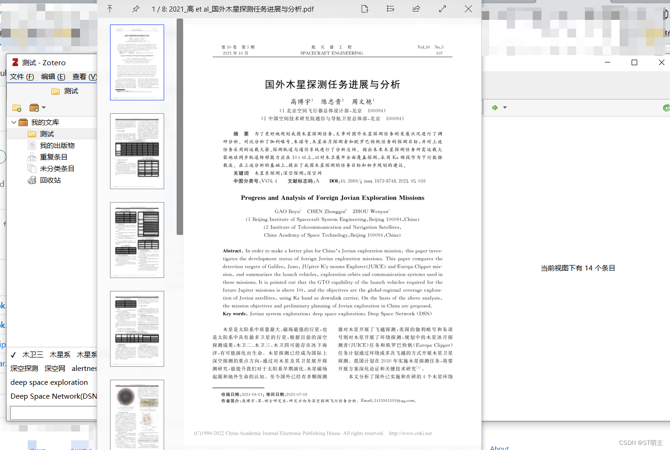
Task: Select 我的文库 in the collection tree
Action: coord(45,123)
